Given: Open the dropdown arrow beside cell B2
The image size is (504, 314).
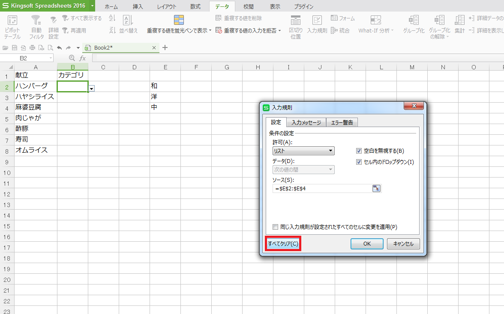Looking at the screenshot, I should [92, 89].
